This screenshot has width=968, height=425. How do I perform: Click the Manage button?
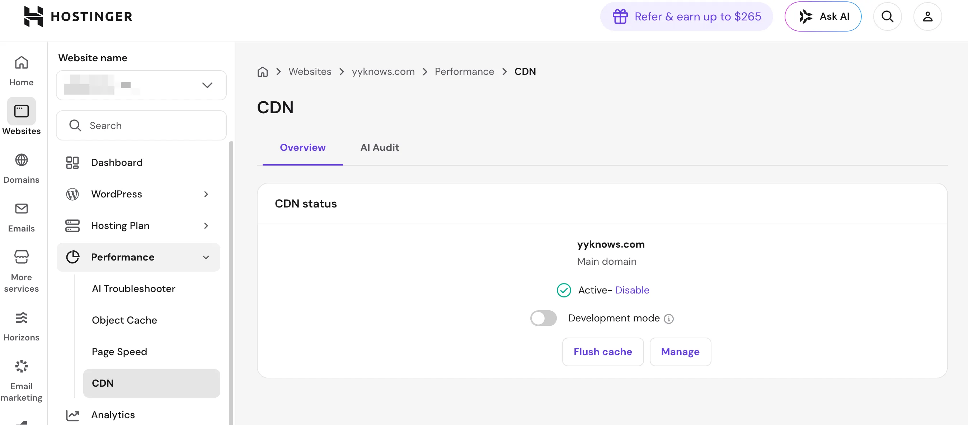(x=680, y=352)
